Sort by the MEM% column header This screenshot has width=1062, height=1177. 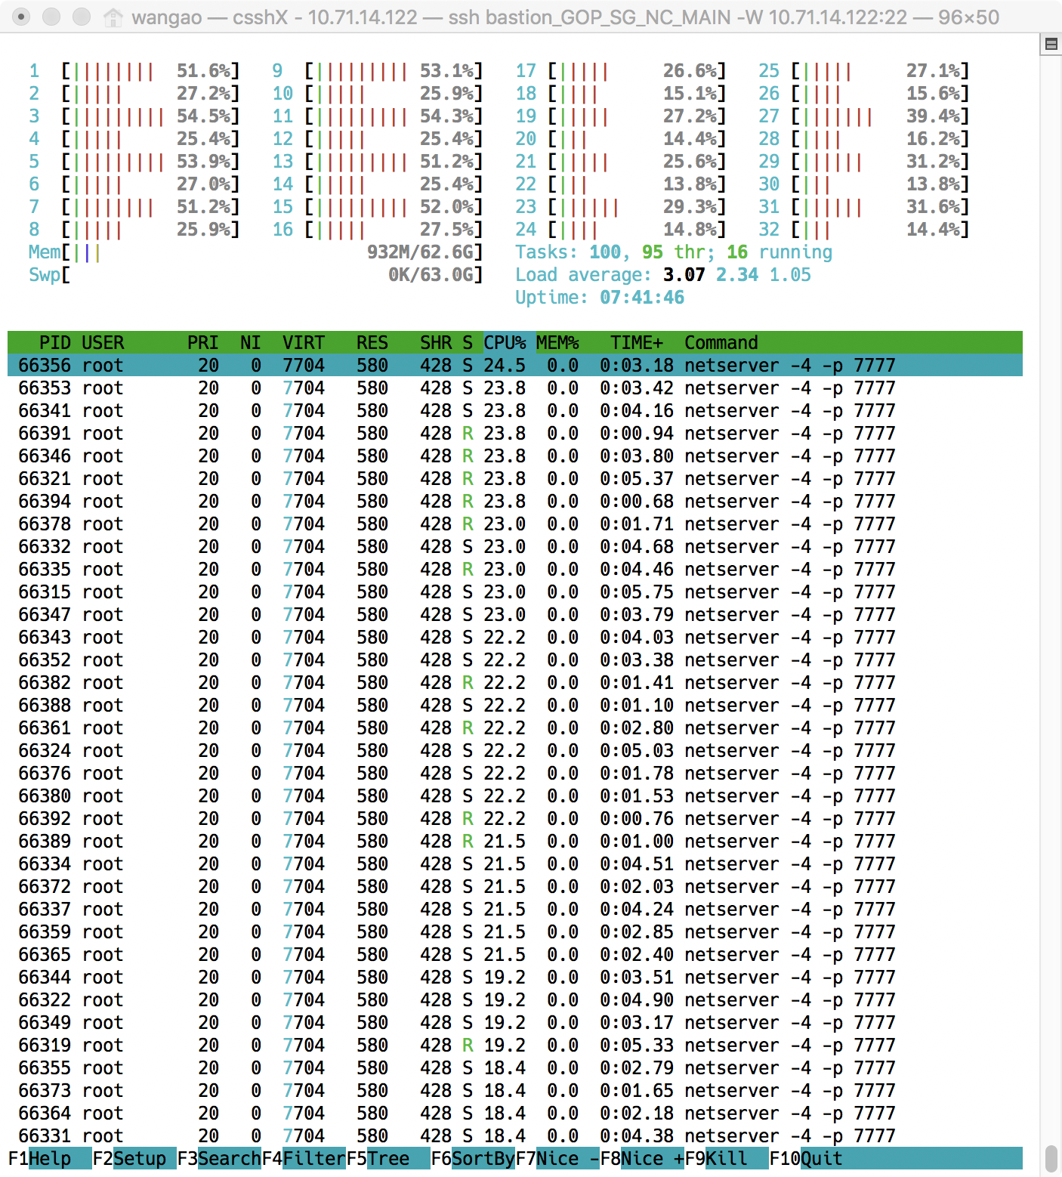(557, 342)
